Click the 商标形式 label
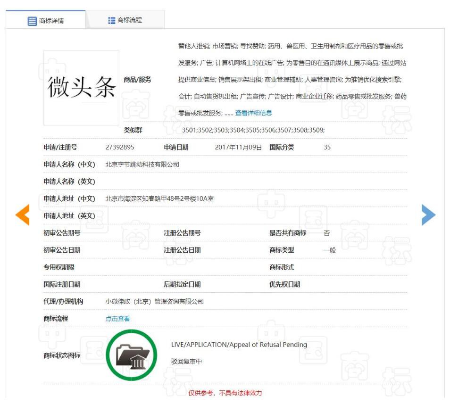Screen dimensions: 450x404 [x=282, y=267]
